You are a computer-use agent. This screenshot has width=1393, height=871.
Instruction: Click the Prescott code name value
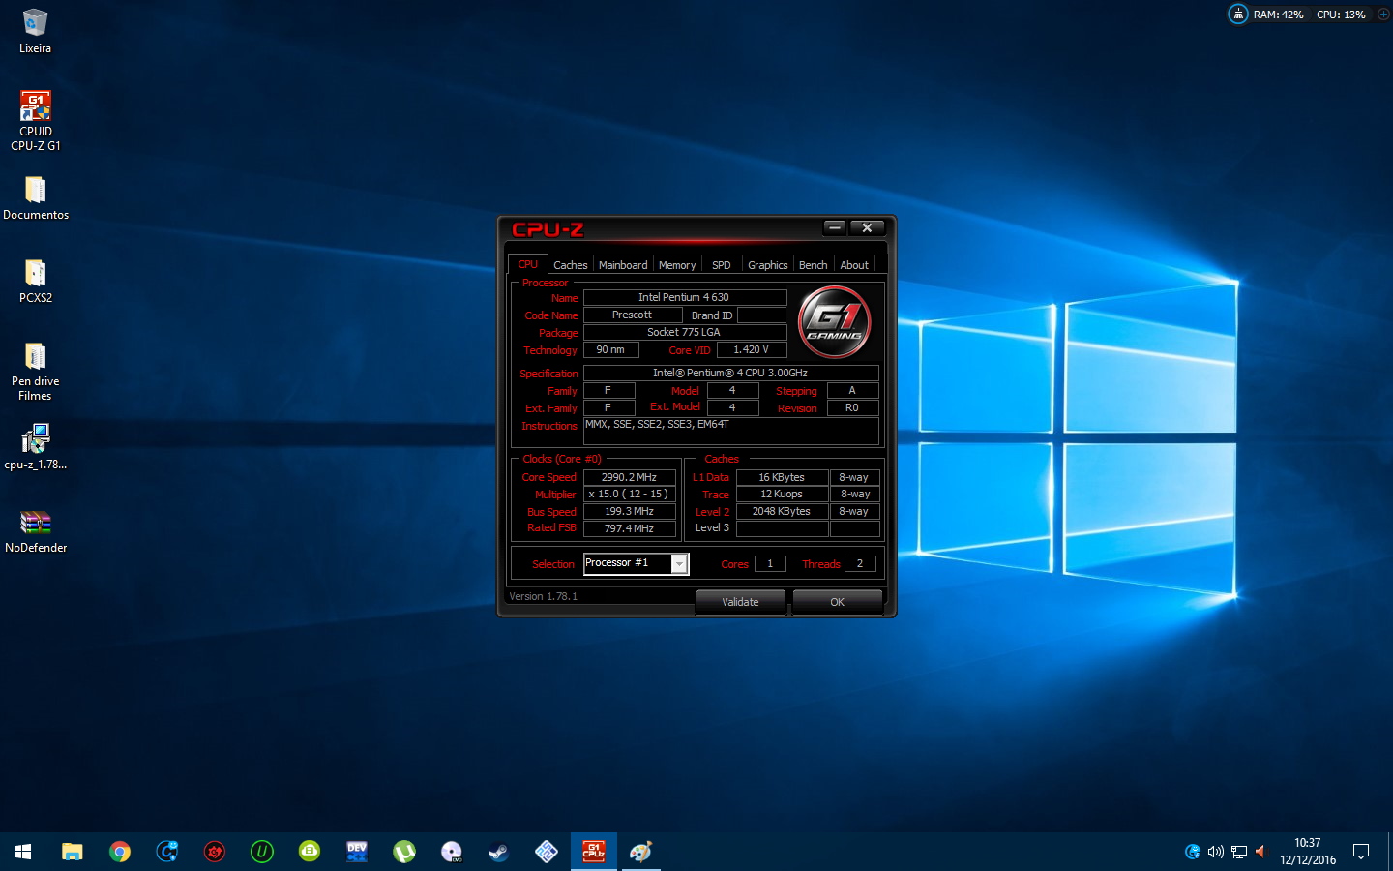(632, 315)
